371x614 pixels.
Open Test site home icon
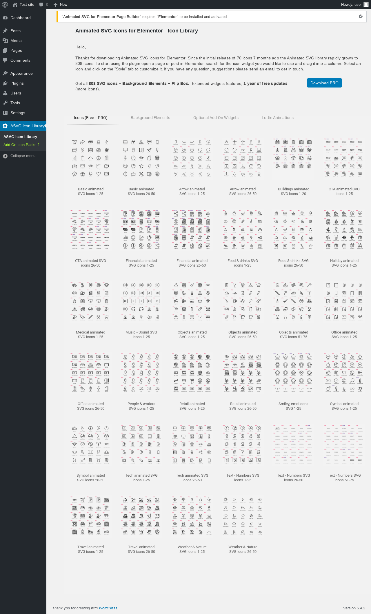[x=15, y=5]
